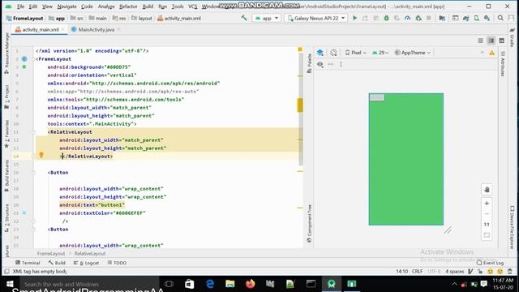Open the Galaxy Nexus API 22 device dropdown

[x=316, y=18]
